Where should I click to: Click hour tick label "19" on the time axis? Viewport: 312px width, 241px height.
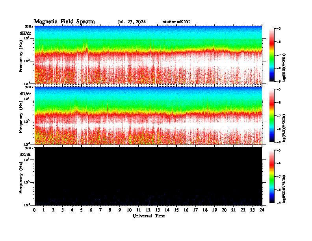pos(214,210)
